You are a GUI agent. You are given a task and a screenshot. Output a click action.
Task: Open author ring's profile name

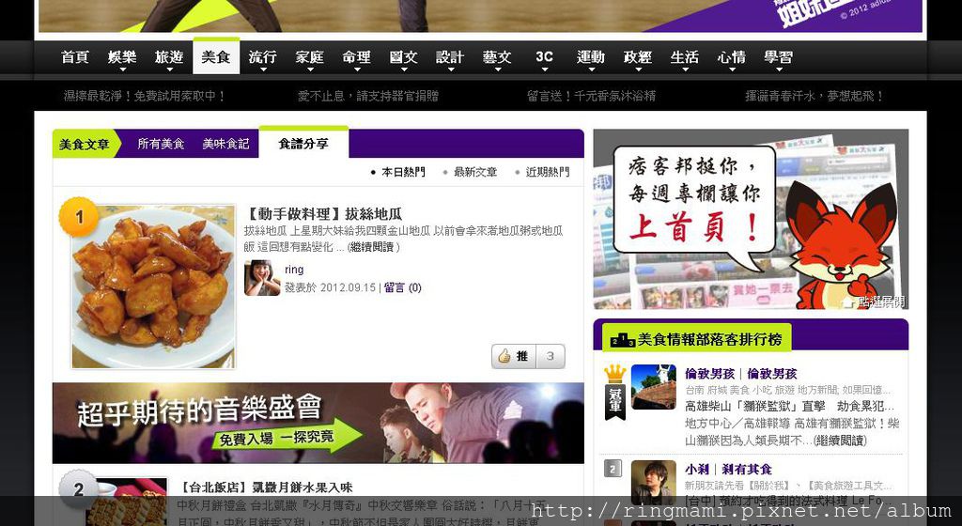point(294,270)
